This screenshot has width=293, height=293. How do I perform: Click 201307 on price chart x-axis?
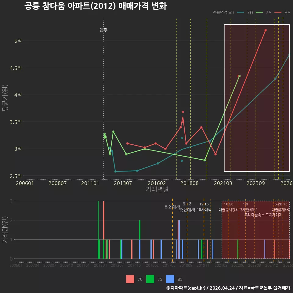point(123,183)
